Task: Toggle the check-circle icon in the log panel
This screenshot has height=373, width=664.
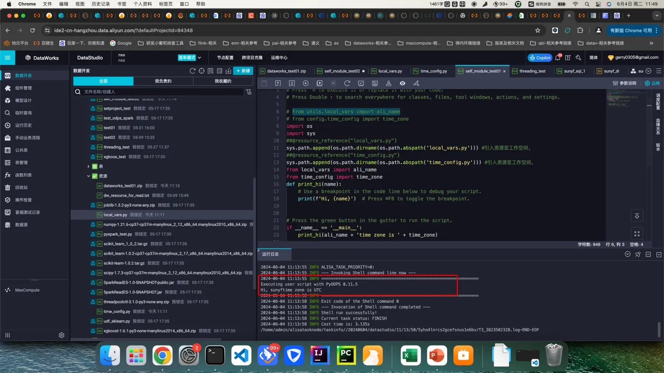Action: coord(627,254)
